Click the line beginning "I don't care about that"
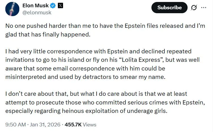Viewport: 213px width, 132px height. point(96,94)
